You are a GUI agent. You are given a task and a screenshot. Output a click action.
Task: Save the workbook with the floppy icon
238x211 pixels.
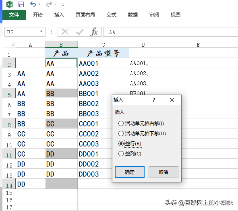coord(21,4)
